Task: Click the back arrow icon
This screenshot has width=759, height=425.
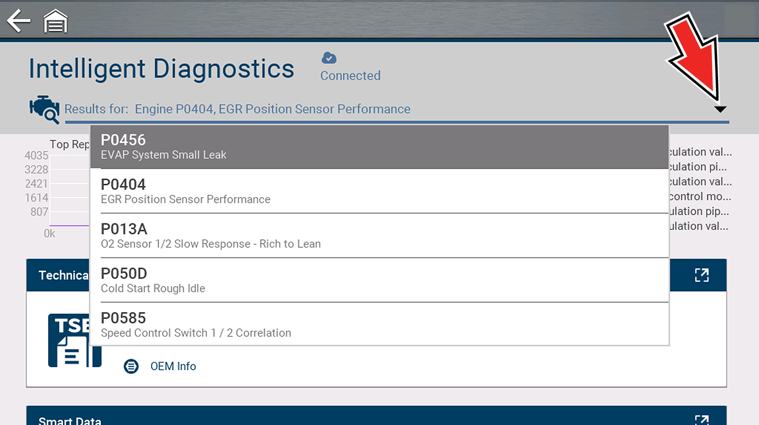Action: 19,21
